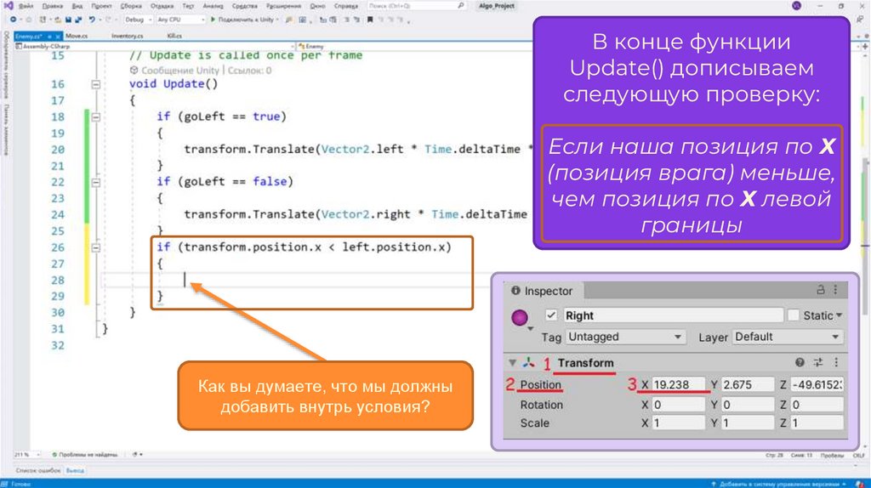The height and width of the screenshot is (488, 871).
Task: Open the Справка menu
Action: coord(346,6)
